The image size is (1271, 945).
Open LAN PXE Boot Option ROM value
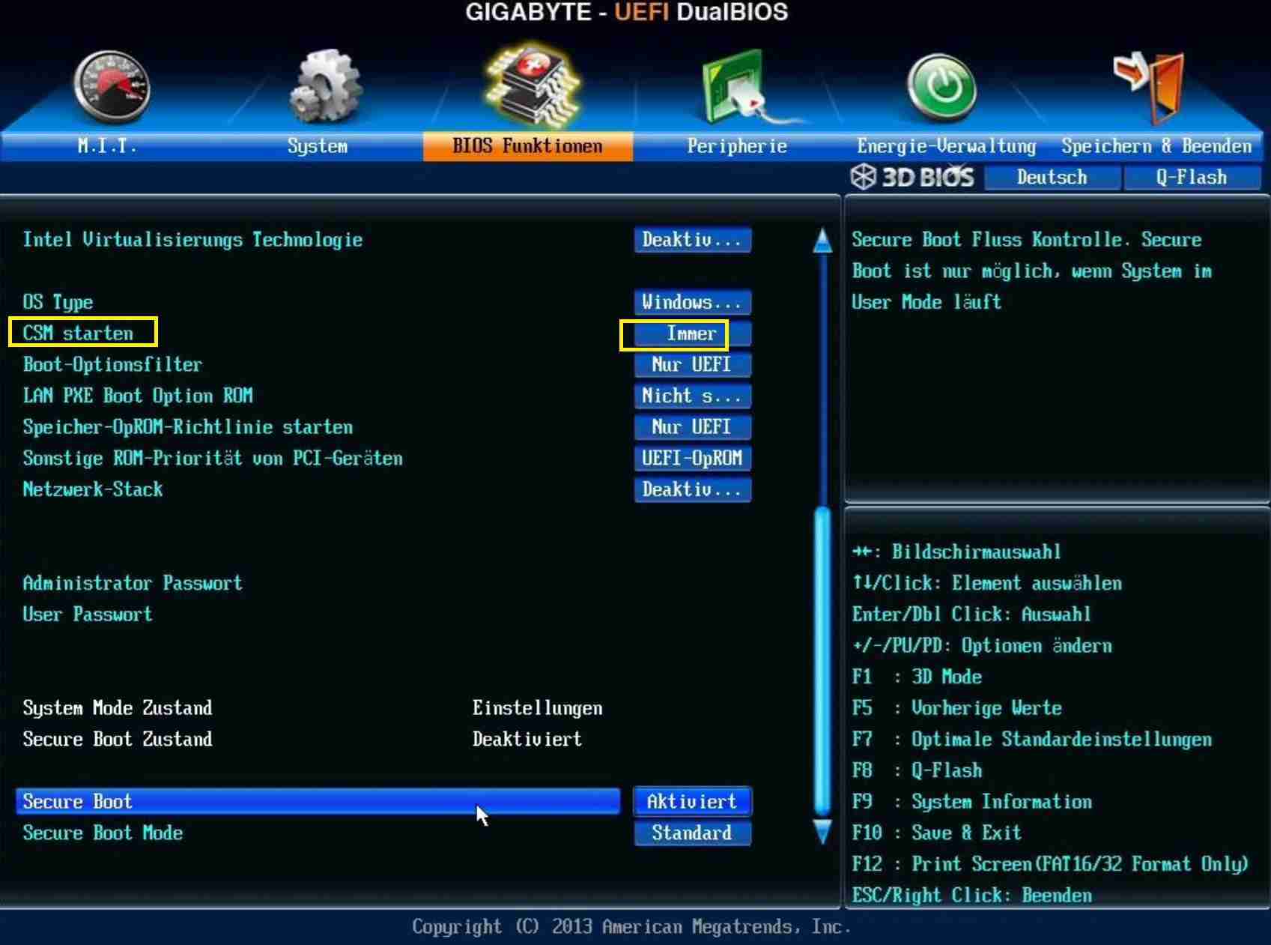(x=692, y=396)
